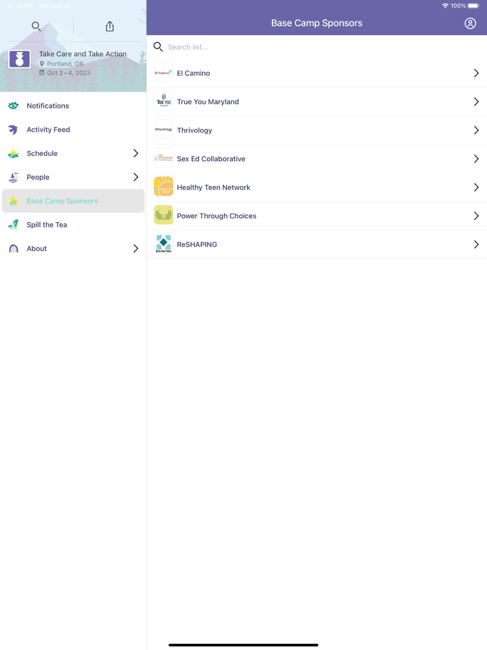Click the Base Camp Sponsors campfire icon
This screenshot has height=650, width=487.
[14, 201]
